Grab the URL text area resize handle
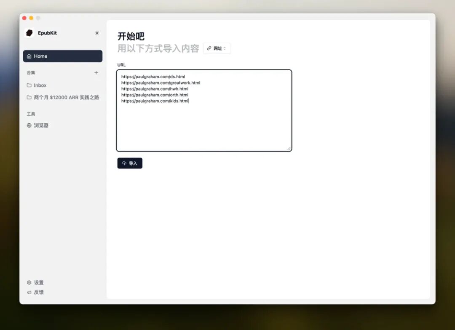 [x=289, y=149]
